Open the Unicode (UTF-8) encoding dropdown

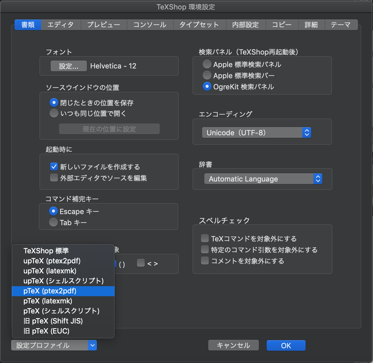click(256, 133)
